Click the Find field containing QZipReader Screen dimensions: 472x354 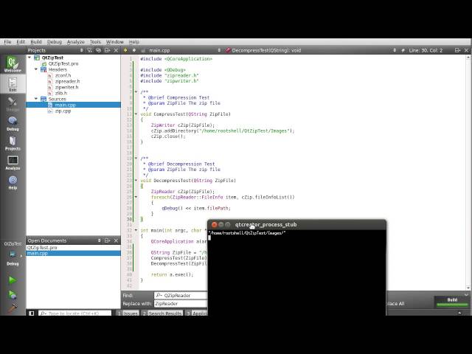[x=181, y=295]
